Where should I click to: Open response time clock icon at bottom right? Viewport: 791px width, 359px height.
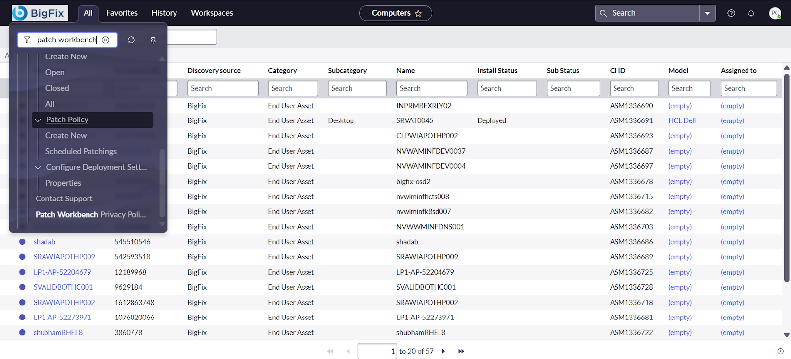click(780, 351)
